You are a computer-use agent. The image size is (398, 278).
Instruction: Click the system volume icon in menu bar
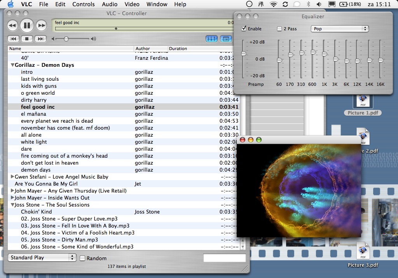coord(319,4)
